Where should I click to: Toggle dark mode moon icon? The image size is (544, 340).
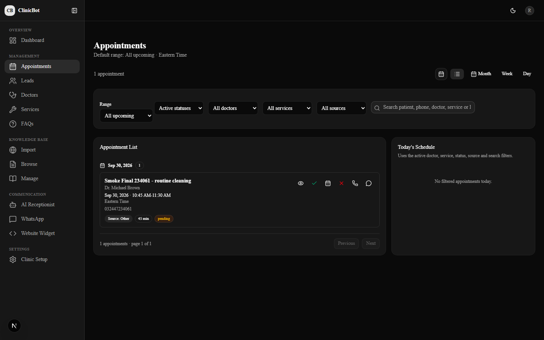click(513, 11)
